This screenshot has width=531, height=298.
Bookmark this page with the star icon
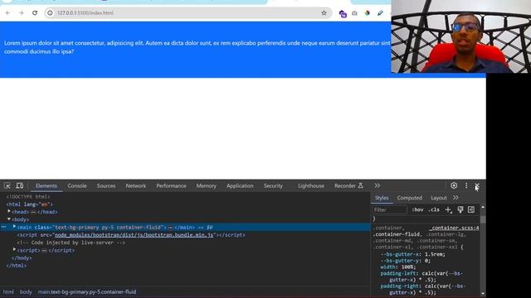point(324,13)
